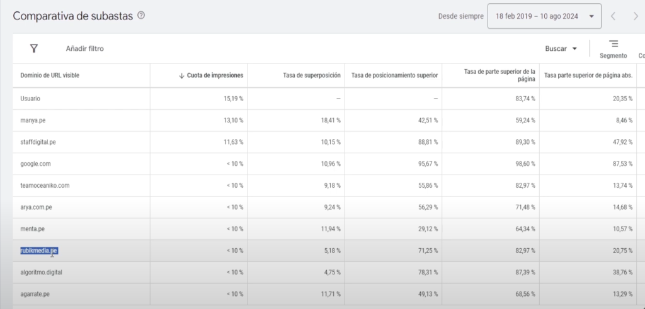Click 9,24 % overlap rate for arya.com.pe
The height and width of the screenshot is (309, 645).
point(333,207)
